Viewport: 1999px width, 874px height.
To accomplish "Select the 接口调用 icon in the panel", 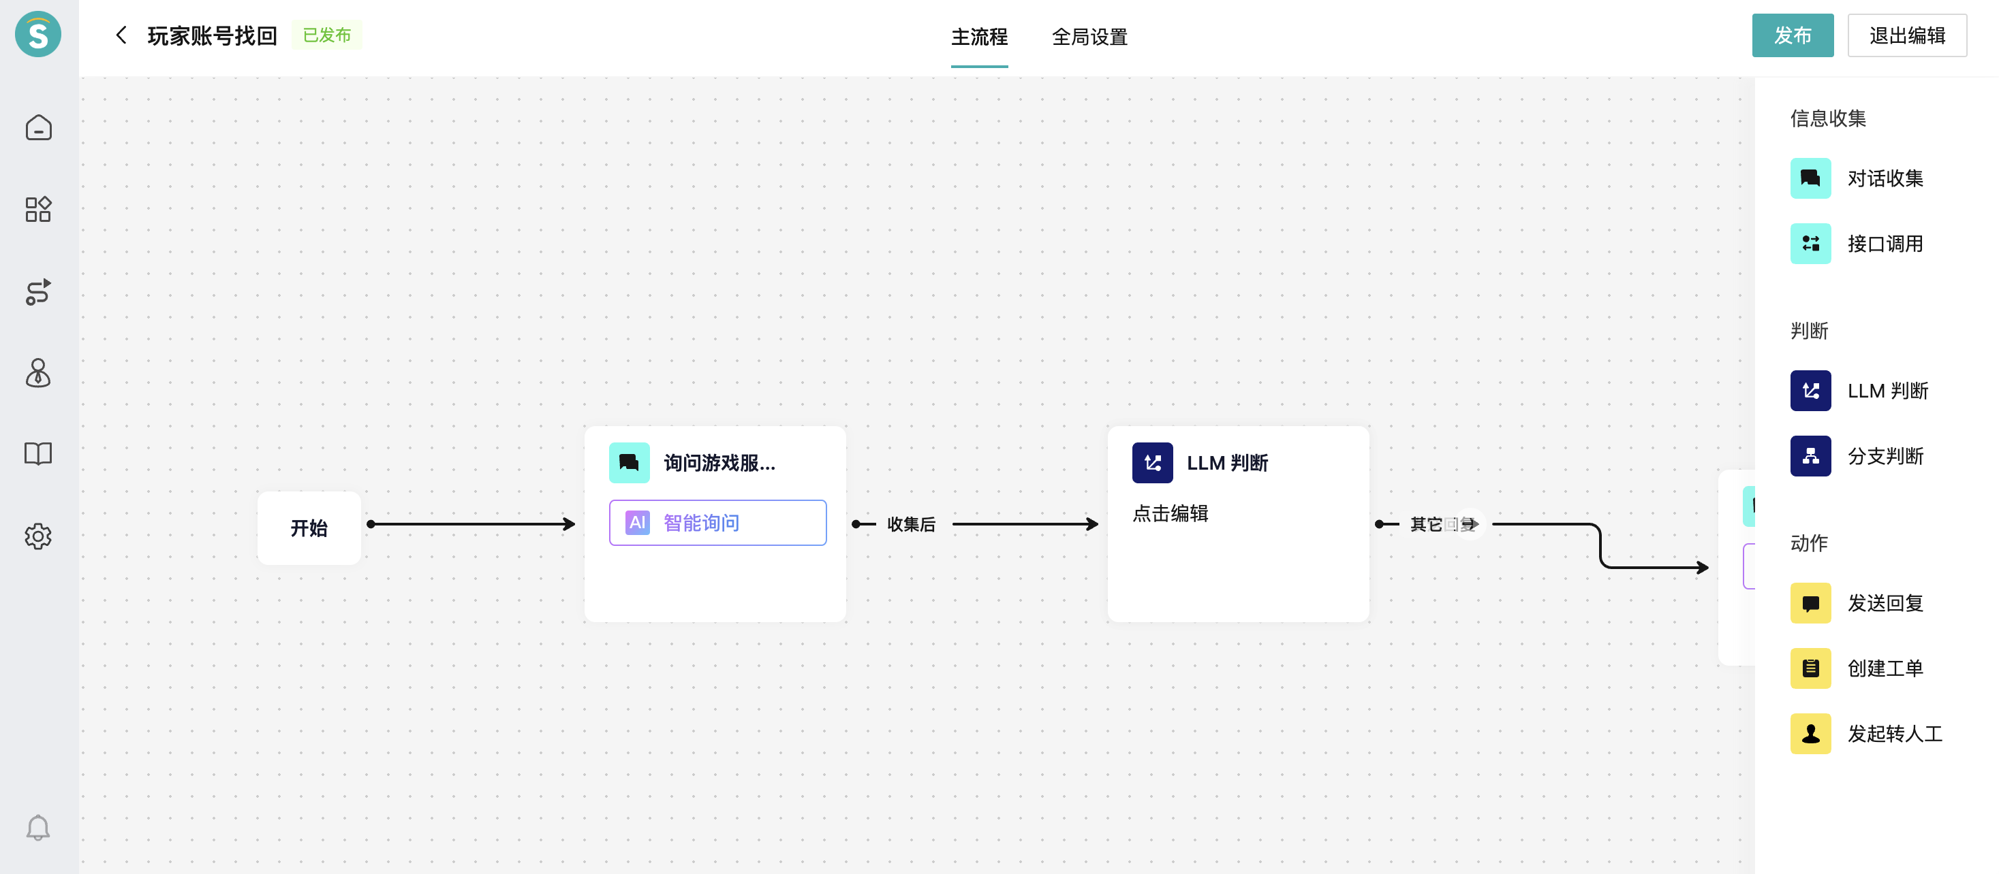I will (x=1810, y=244).
